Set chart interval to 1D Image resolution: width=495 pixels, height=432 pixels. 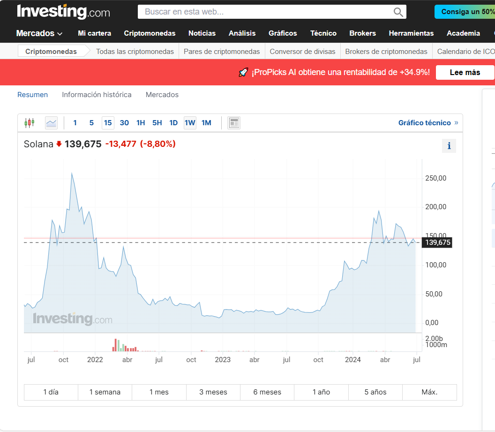(x=173, y=123)
